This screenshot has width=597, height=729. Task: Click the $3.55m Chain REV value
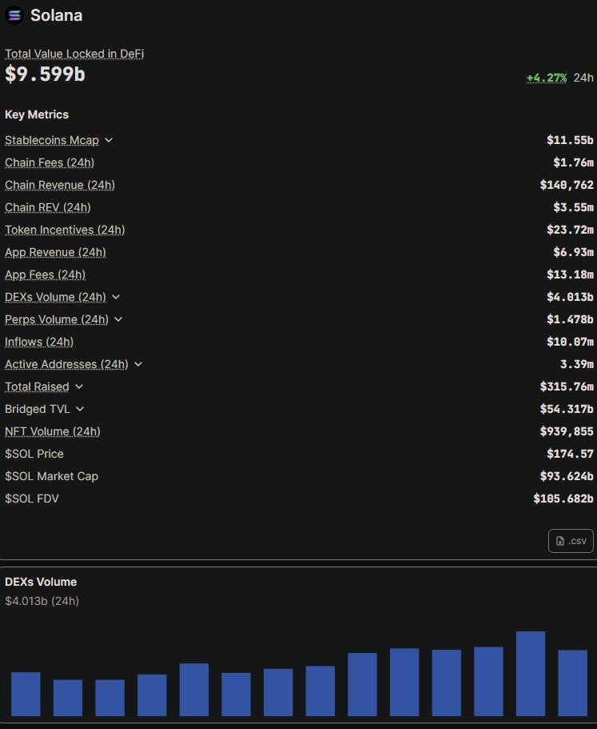tap(573, 207)
